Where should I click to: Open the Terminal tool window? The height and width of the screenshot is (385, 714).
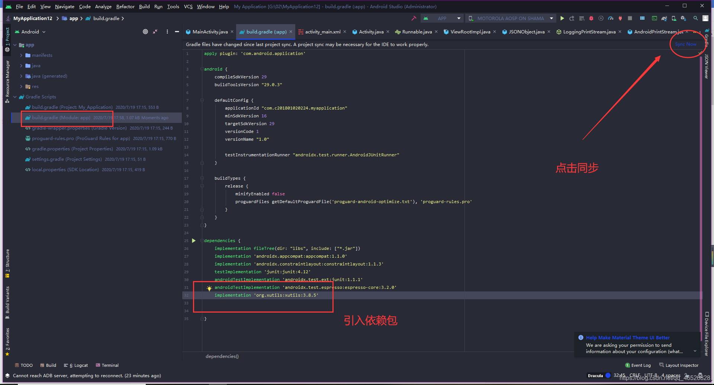tap(107, 365)
